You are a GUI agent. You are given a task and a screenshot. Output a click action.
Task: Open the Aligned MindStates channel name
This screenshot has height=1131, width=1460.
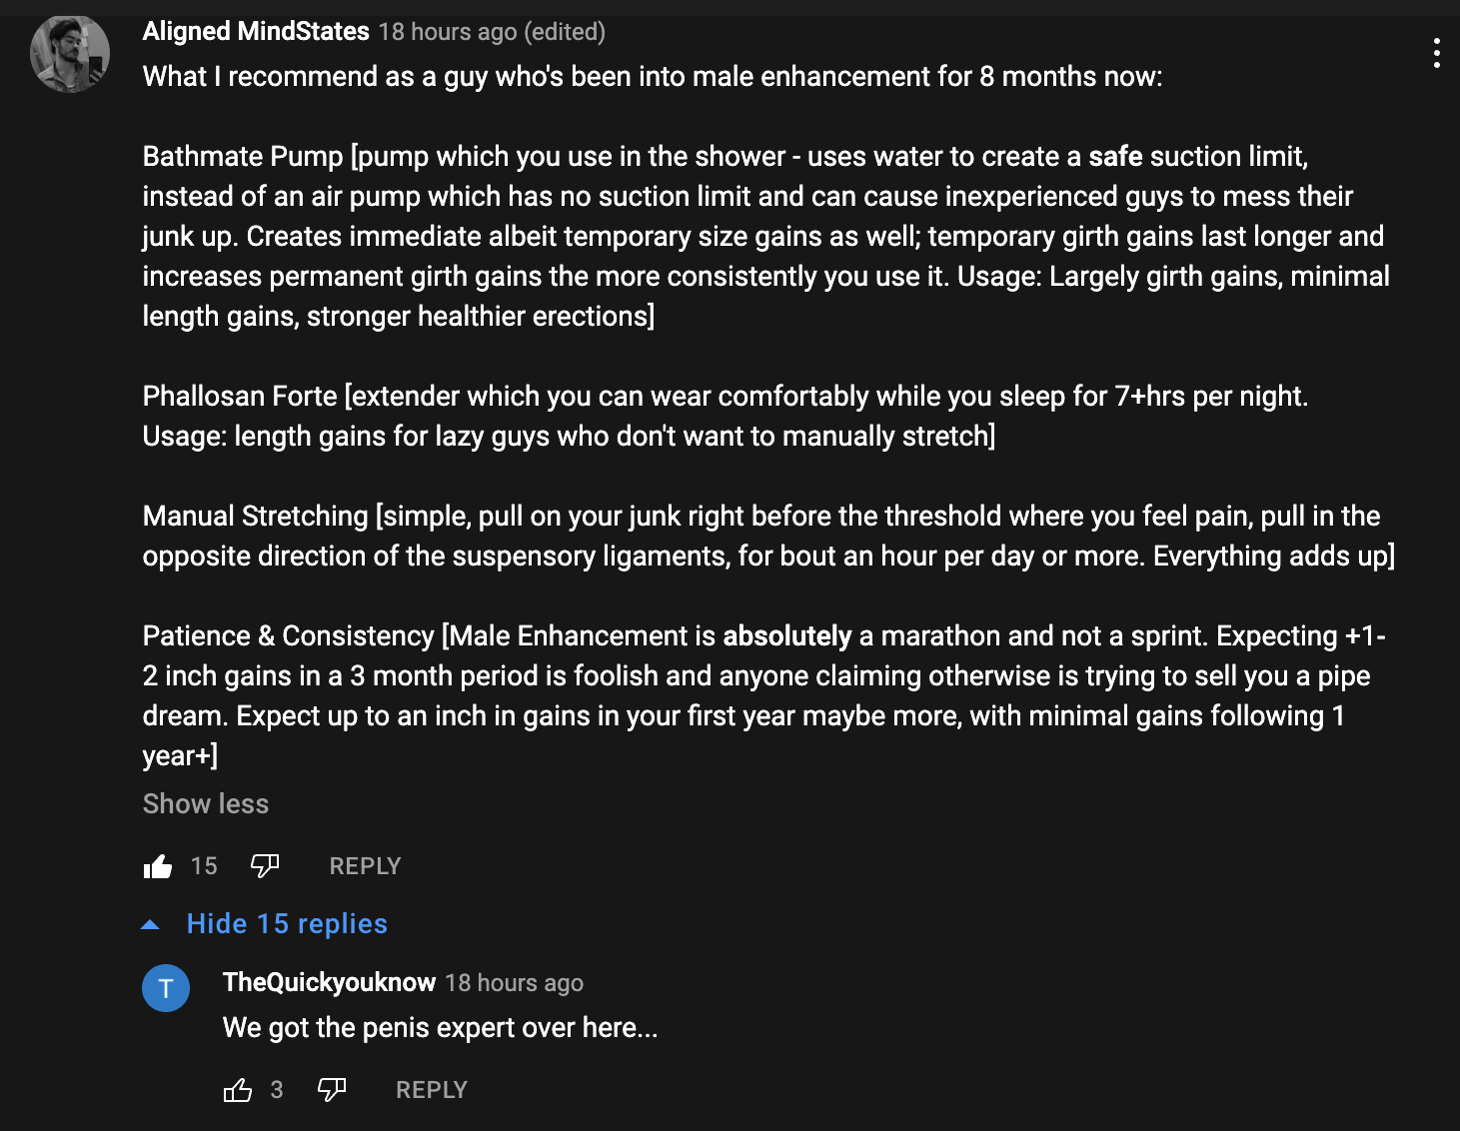click(x=256, y=32)
